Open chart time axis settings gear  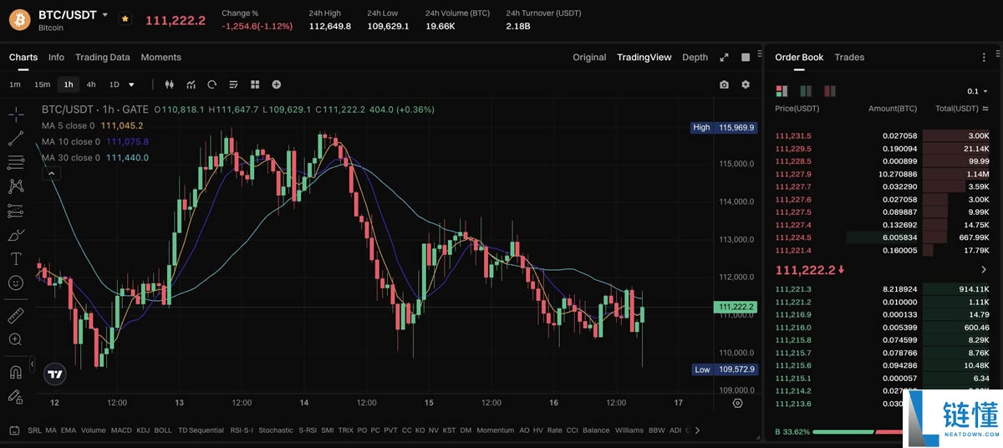pos(737,403)
